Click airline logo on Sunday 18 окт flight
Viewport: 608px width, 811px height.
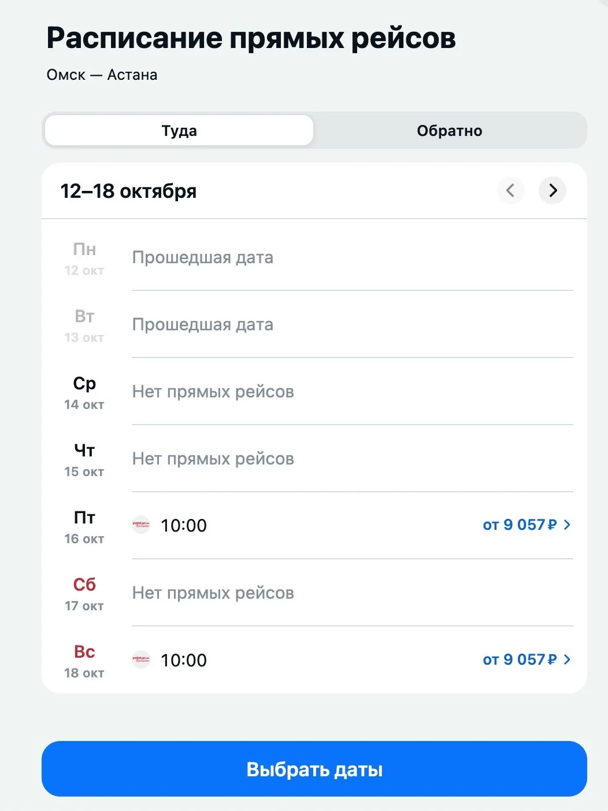tap(141, 659)
